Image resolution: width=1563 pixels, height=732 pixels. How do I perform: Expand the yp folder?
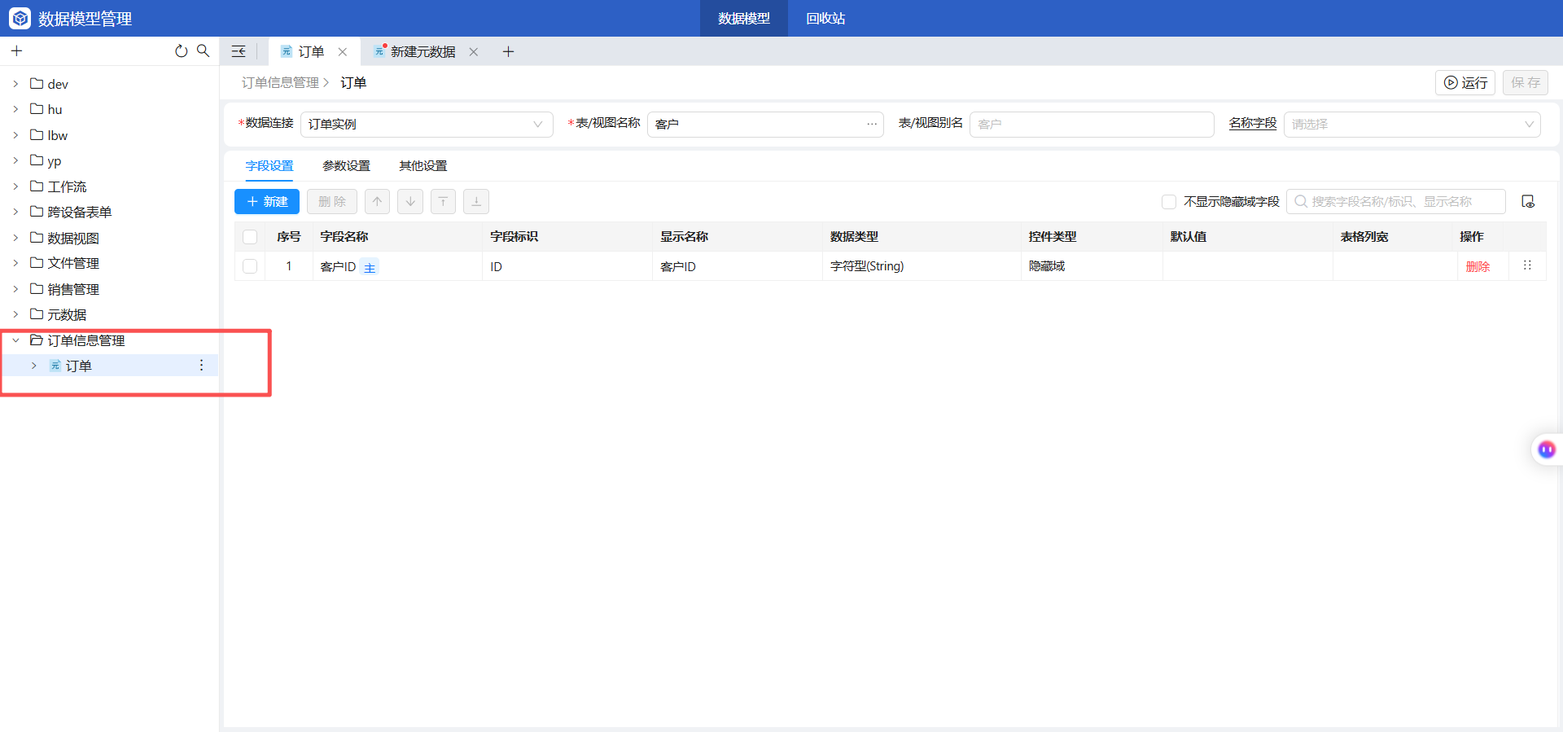[x=15, y=160]
